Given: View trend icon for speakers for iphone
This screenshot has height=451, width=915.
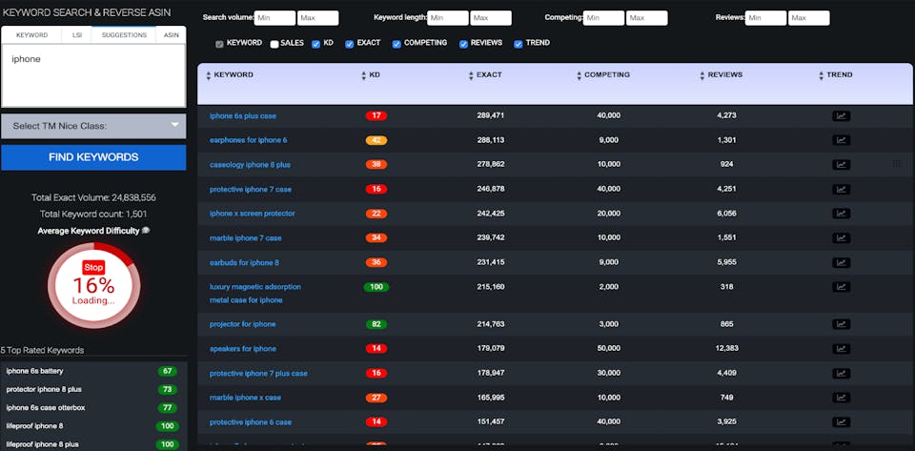Looking at the screenshot, I should point(841,348).
